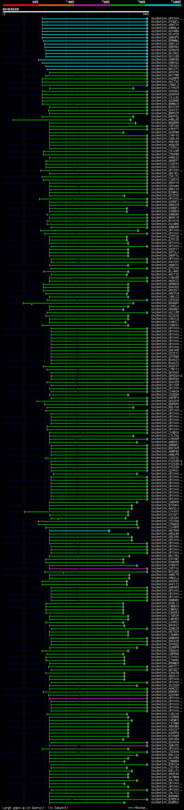Open the UniRef100_Q2V4B6 hit label
The height and width of the screenshot is (810, 184).
[165, 31]
